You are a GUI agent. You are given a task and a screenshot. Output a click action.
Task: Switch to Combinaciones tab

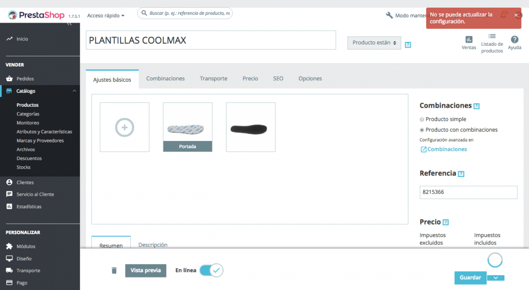[x=165, y=78]
